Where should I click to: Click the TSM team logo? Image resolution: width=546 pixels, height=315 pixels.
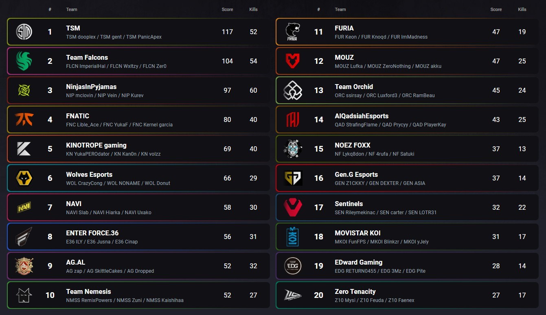click(x=24, y=32)
